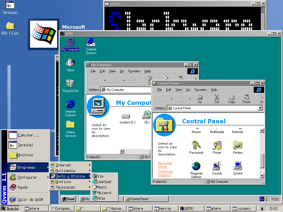The image size is (283, 212).
Task: Click the Windows Start button in QEMU
Action: [x=68, y=199]
